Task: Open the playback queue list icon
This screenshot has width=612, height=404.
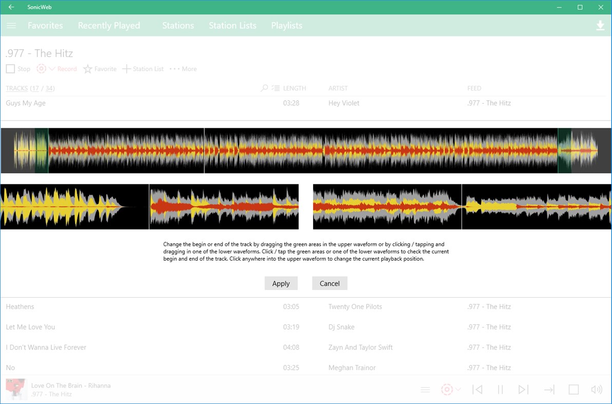Action: coord(425,389)
